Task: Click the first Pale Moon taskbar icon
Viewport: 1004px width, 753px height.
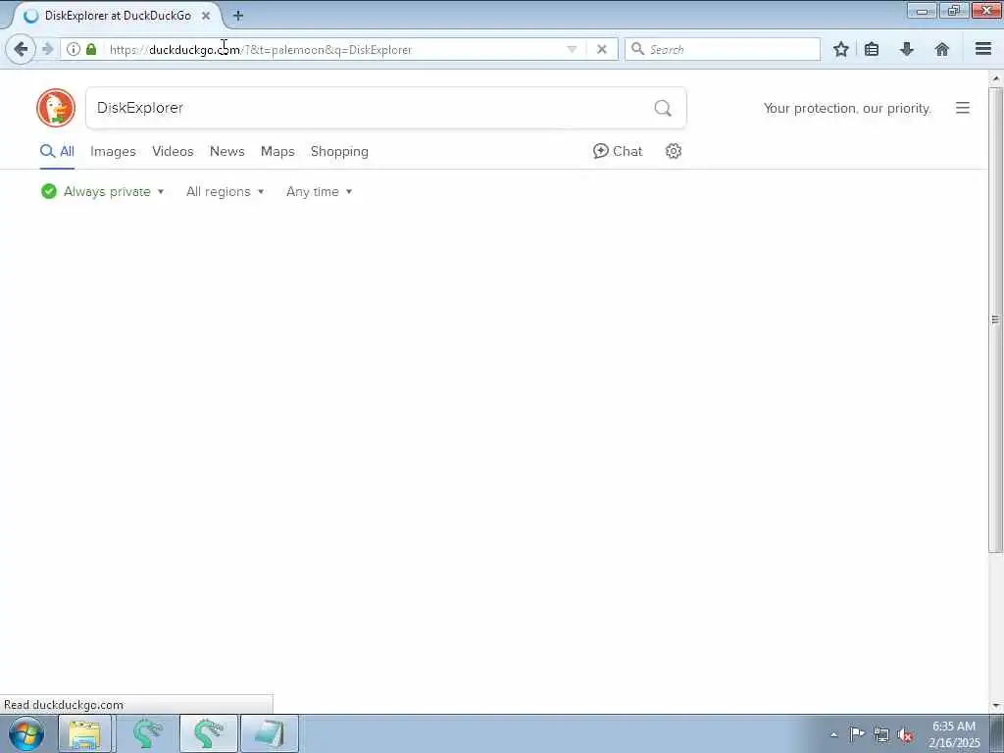Action: (147, 733)
